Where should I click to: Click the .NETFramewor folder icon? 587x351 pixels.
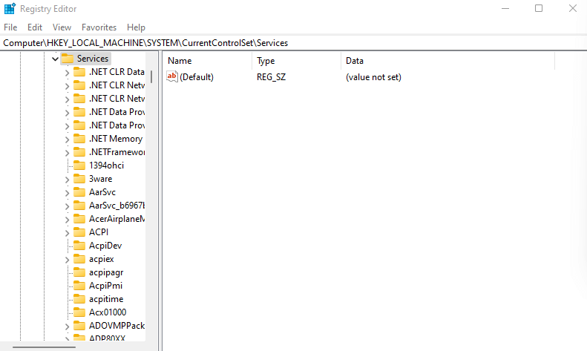tap(79, 152)
